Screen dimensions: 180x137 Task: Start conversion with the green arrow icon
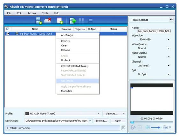(x=73, y=21)
